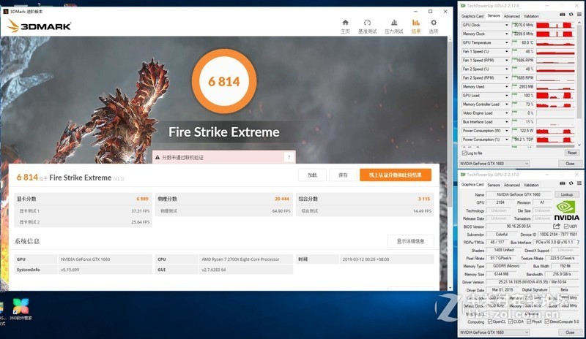Expand the GPU Load sensor dropdown
Viewport: 586px width, 339px height.
coord(507,96)
